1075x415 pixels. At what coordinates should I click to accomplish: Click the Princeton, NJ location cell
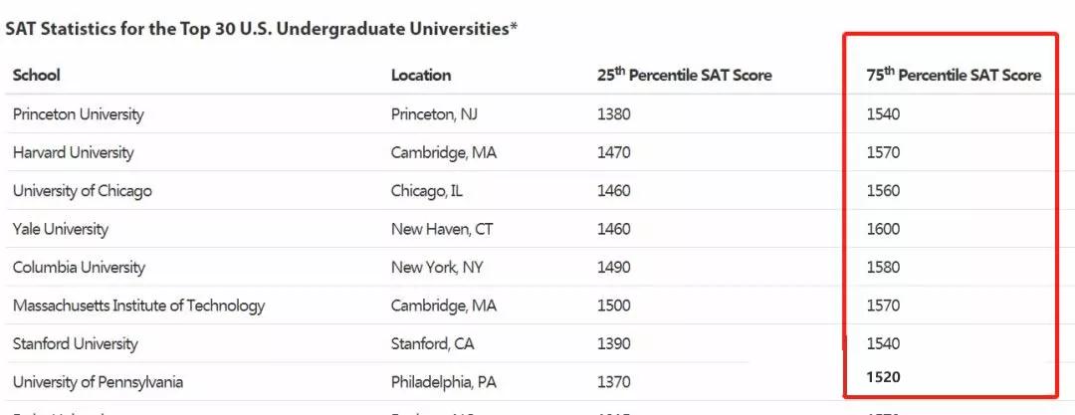pyautogui.click(x=434, y=114)
